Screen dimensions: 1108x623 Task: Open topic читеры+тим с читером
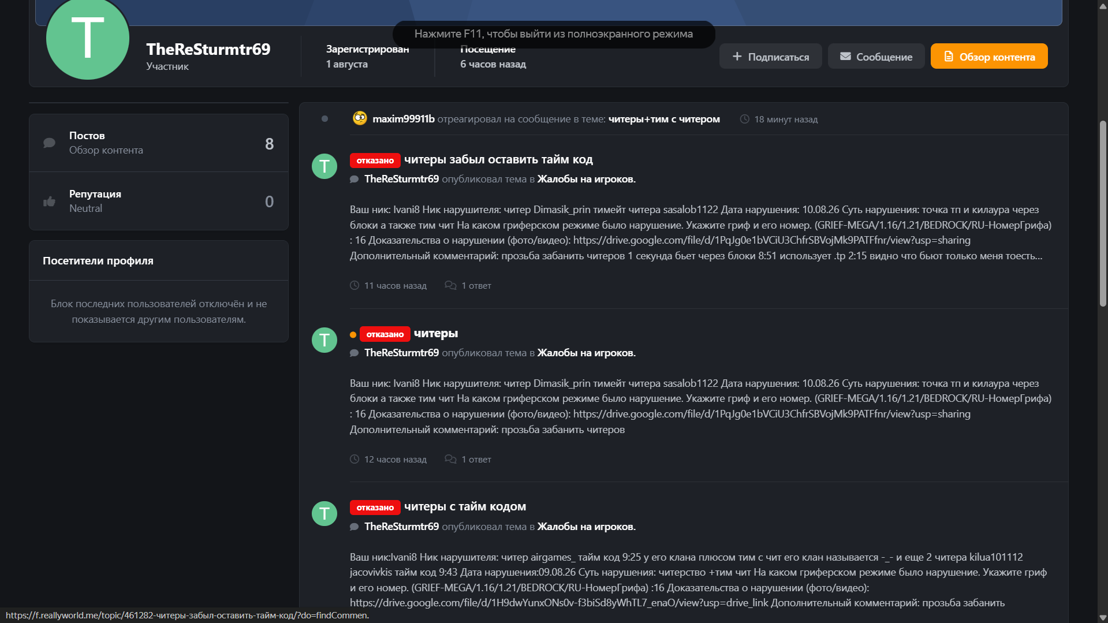click(664, 119)
